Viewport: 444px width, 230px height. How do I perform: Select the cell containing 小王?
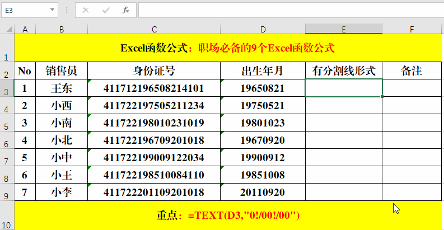tap(62, 175)
